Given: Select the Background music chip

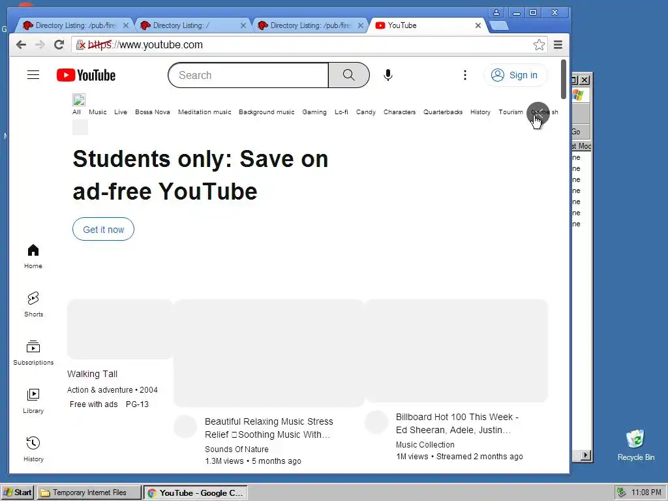Looking at the screenshot, I should click(x=267, y=112).
